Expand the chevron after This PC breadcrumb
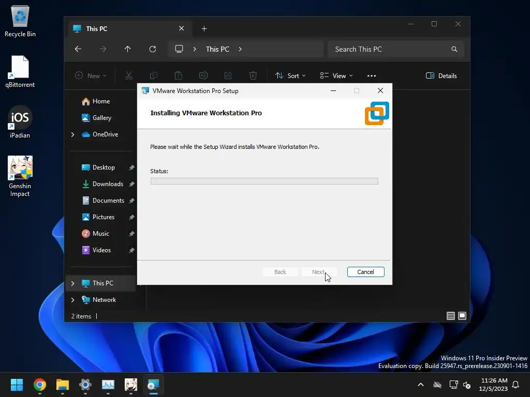 point(240,49)
